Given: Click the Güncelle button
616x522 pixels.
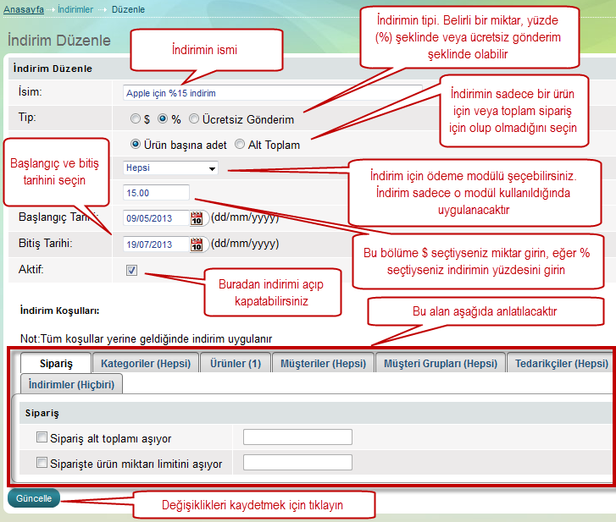Looking at the screenshot, I should coord(34,498).
